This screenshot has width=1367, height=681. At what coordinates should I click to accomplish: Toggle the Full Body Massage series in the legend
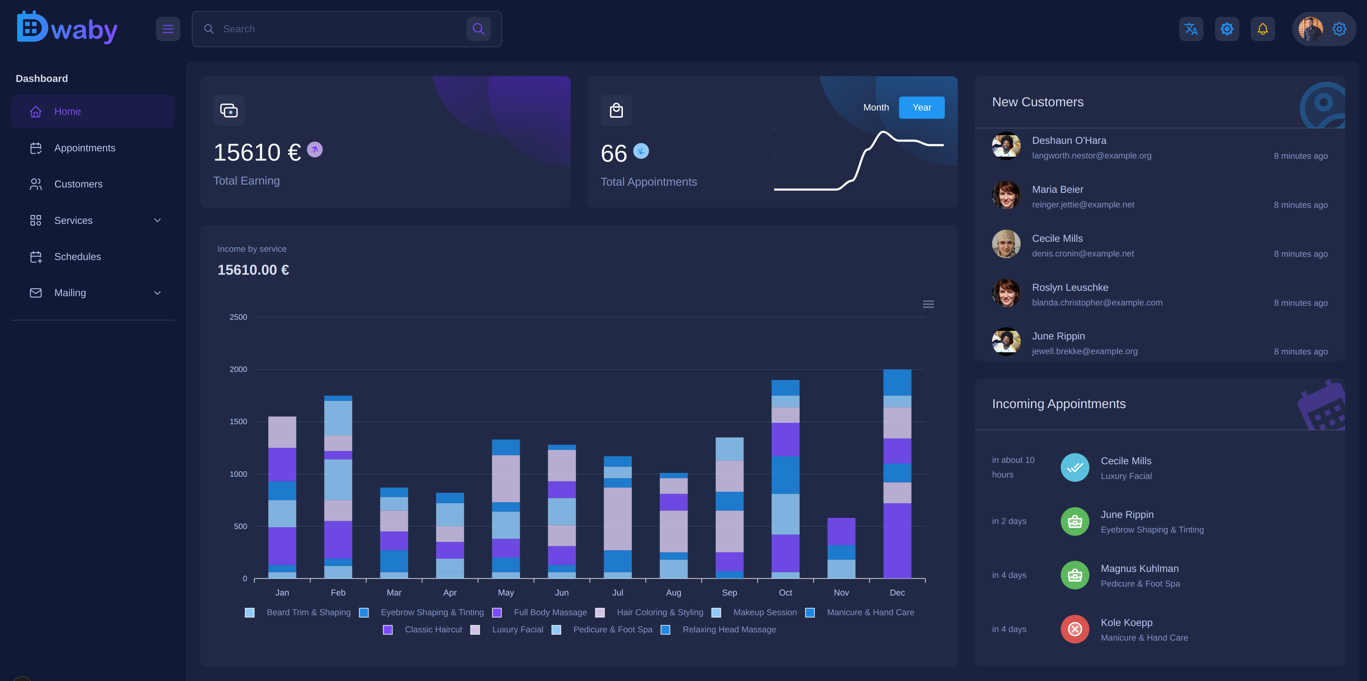pyautogui.click(x=550, y=612)
